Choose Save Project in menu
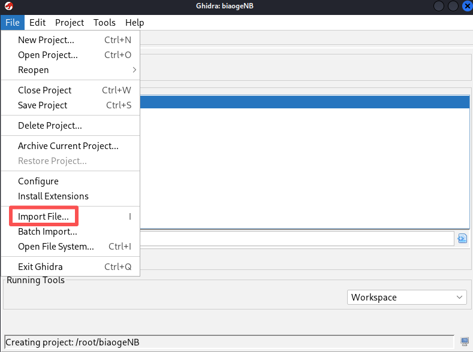 tap(70, 105)
